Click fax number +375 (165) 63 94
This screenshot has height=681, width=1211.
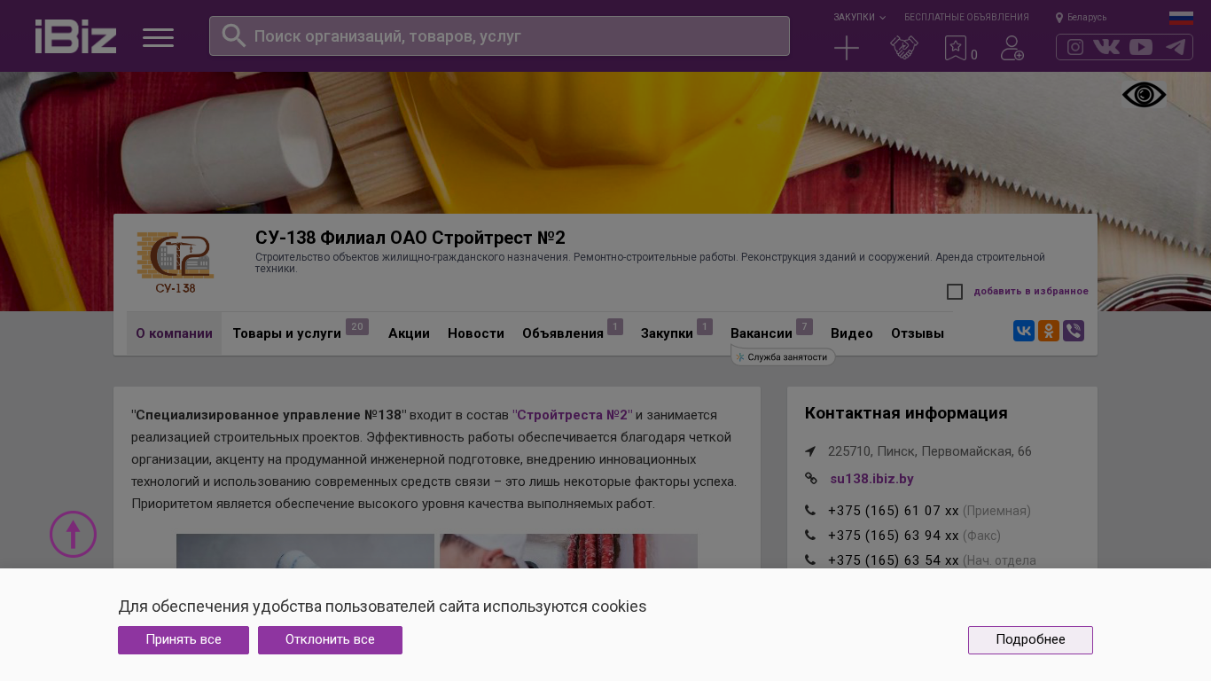coord(894,536)
